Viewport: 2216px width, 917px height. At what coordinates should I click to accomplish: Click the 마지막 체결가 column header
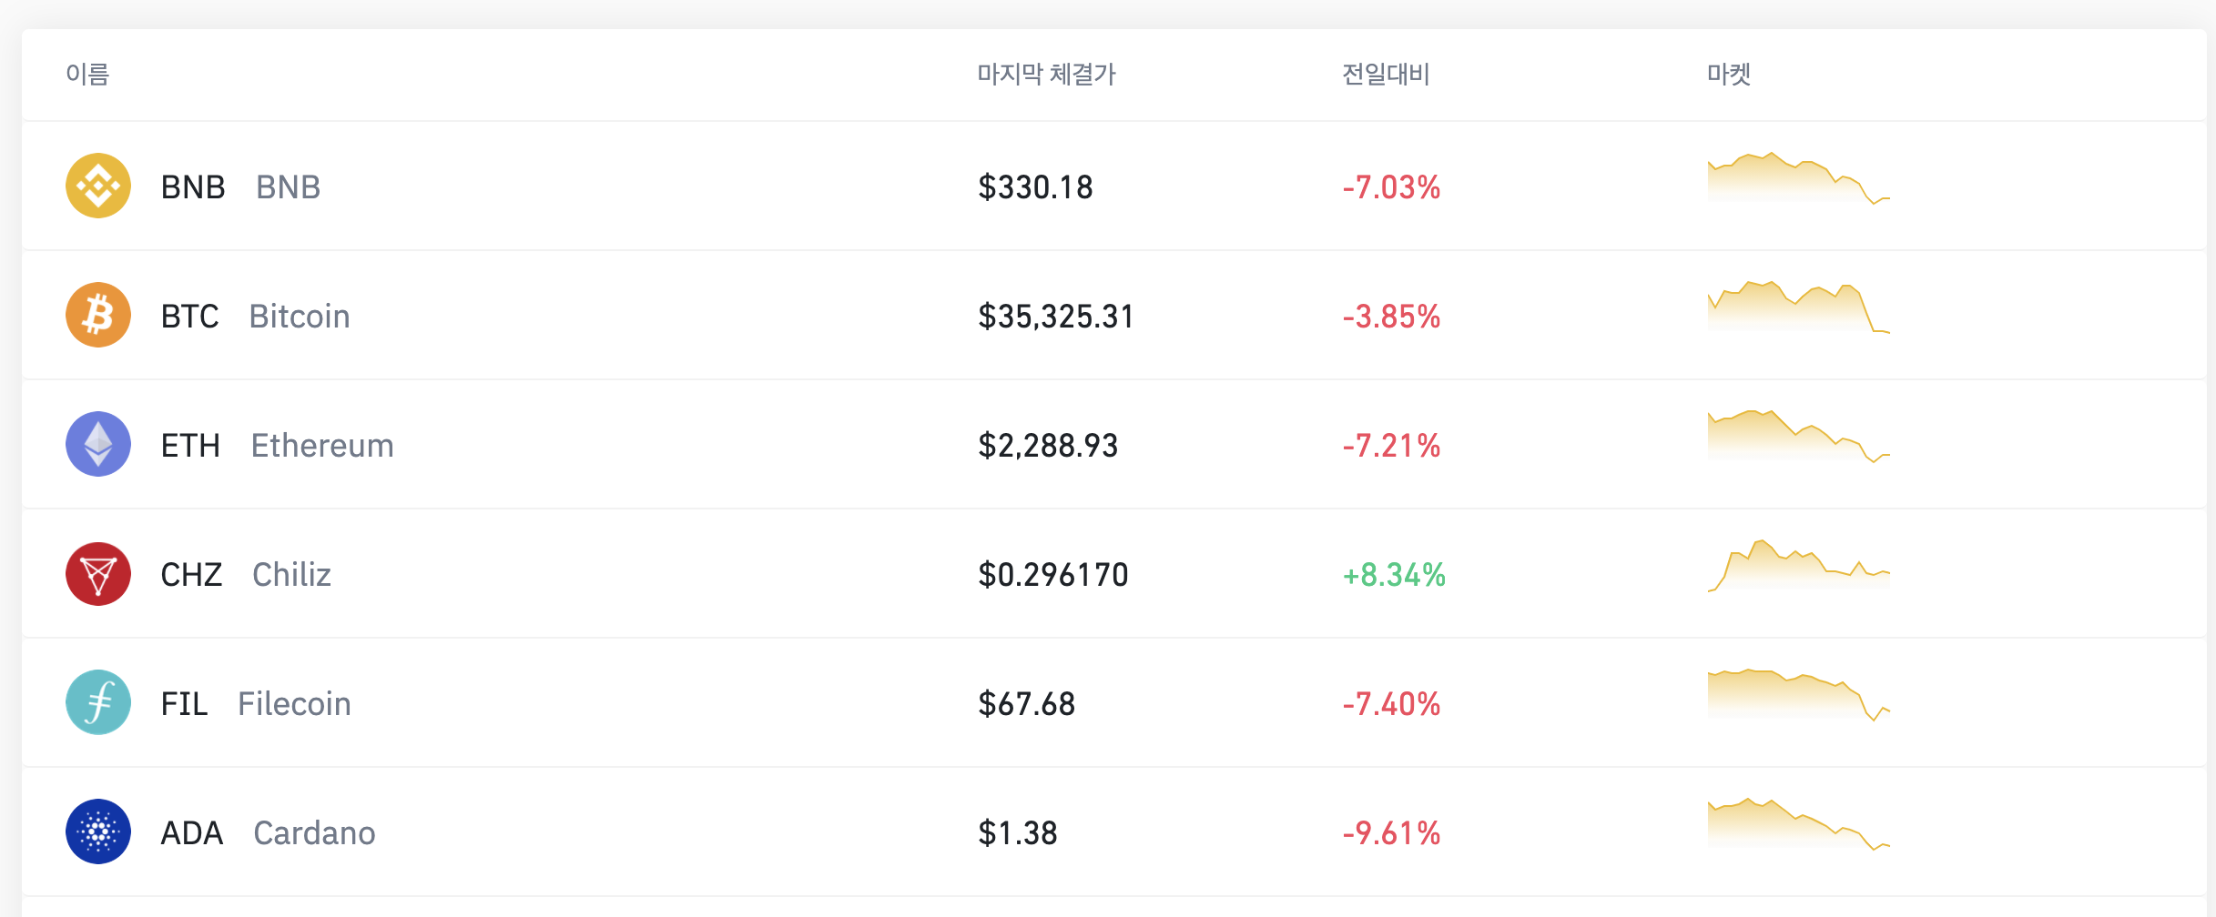pyautogui.click(x=1046, y=74)
